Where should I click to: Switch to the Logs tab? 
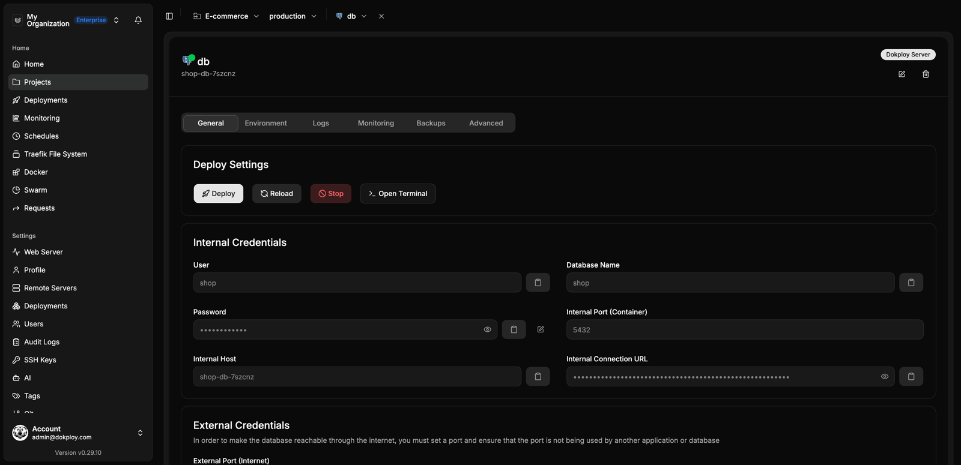(321, 123)
